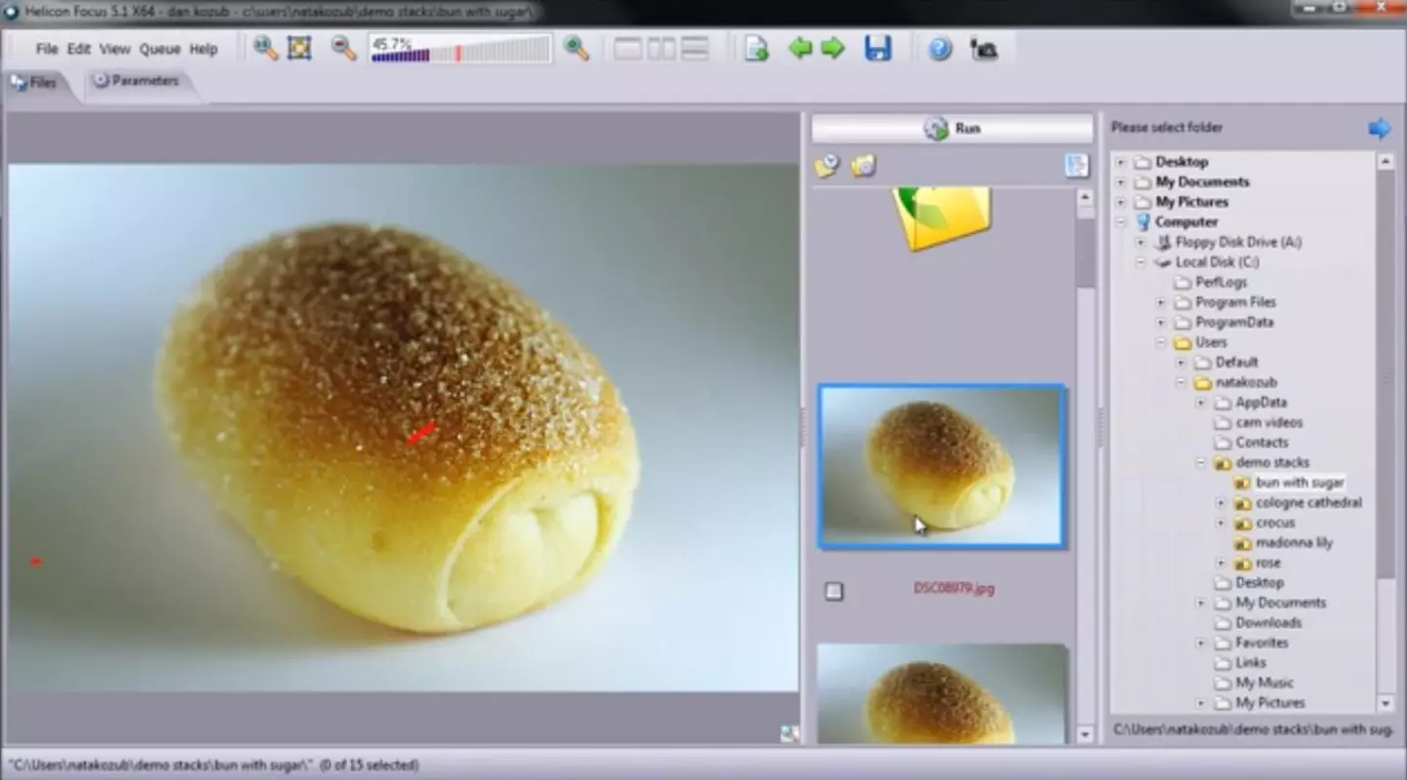The height and width of the screenshot is (780, 1407).
Task: Click the zoom percentage slider bar
Action: [x=460, y=49]
